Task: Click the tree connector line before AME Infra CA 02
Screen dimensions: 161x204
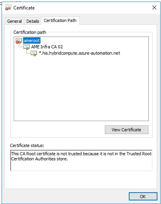Action: pos(21,46)
